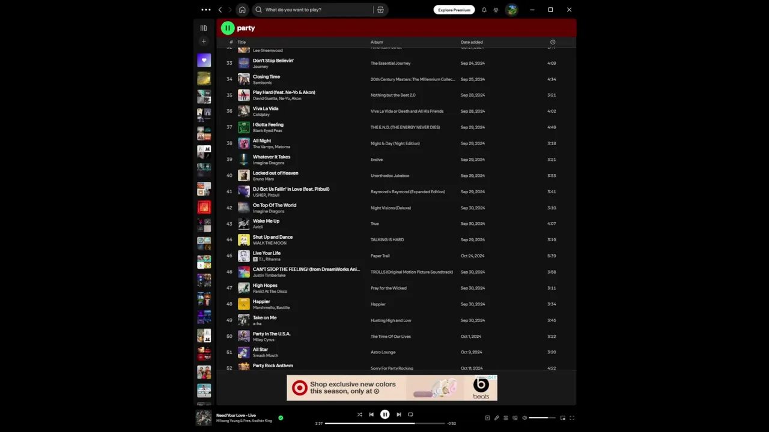Open the artist link Bruno Mars
Viewport: 769px width, 432px height.
click(263, 179)
